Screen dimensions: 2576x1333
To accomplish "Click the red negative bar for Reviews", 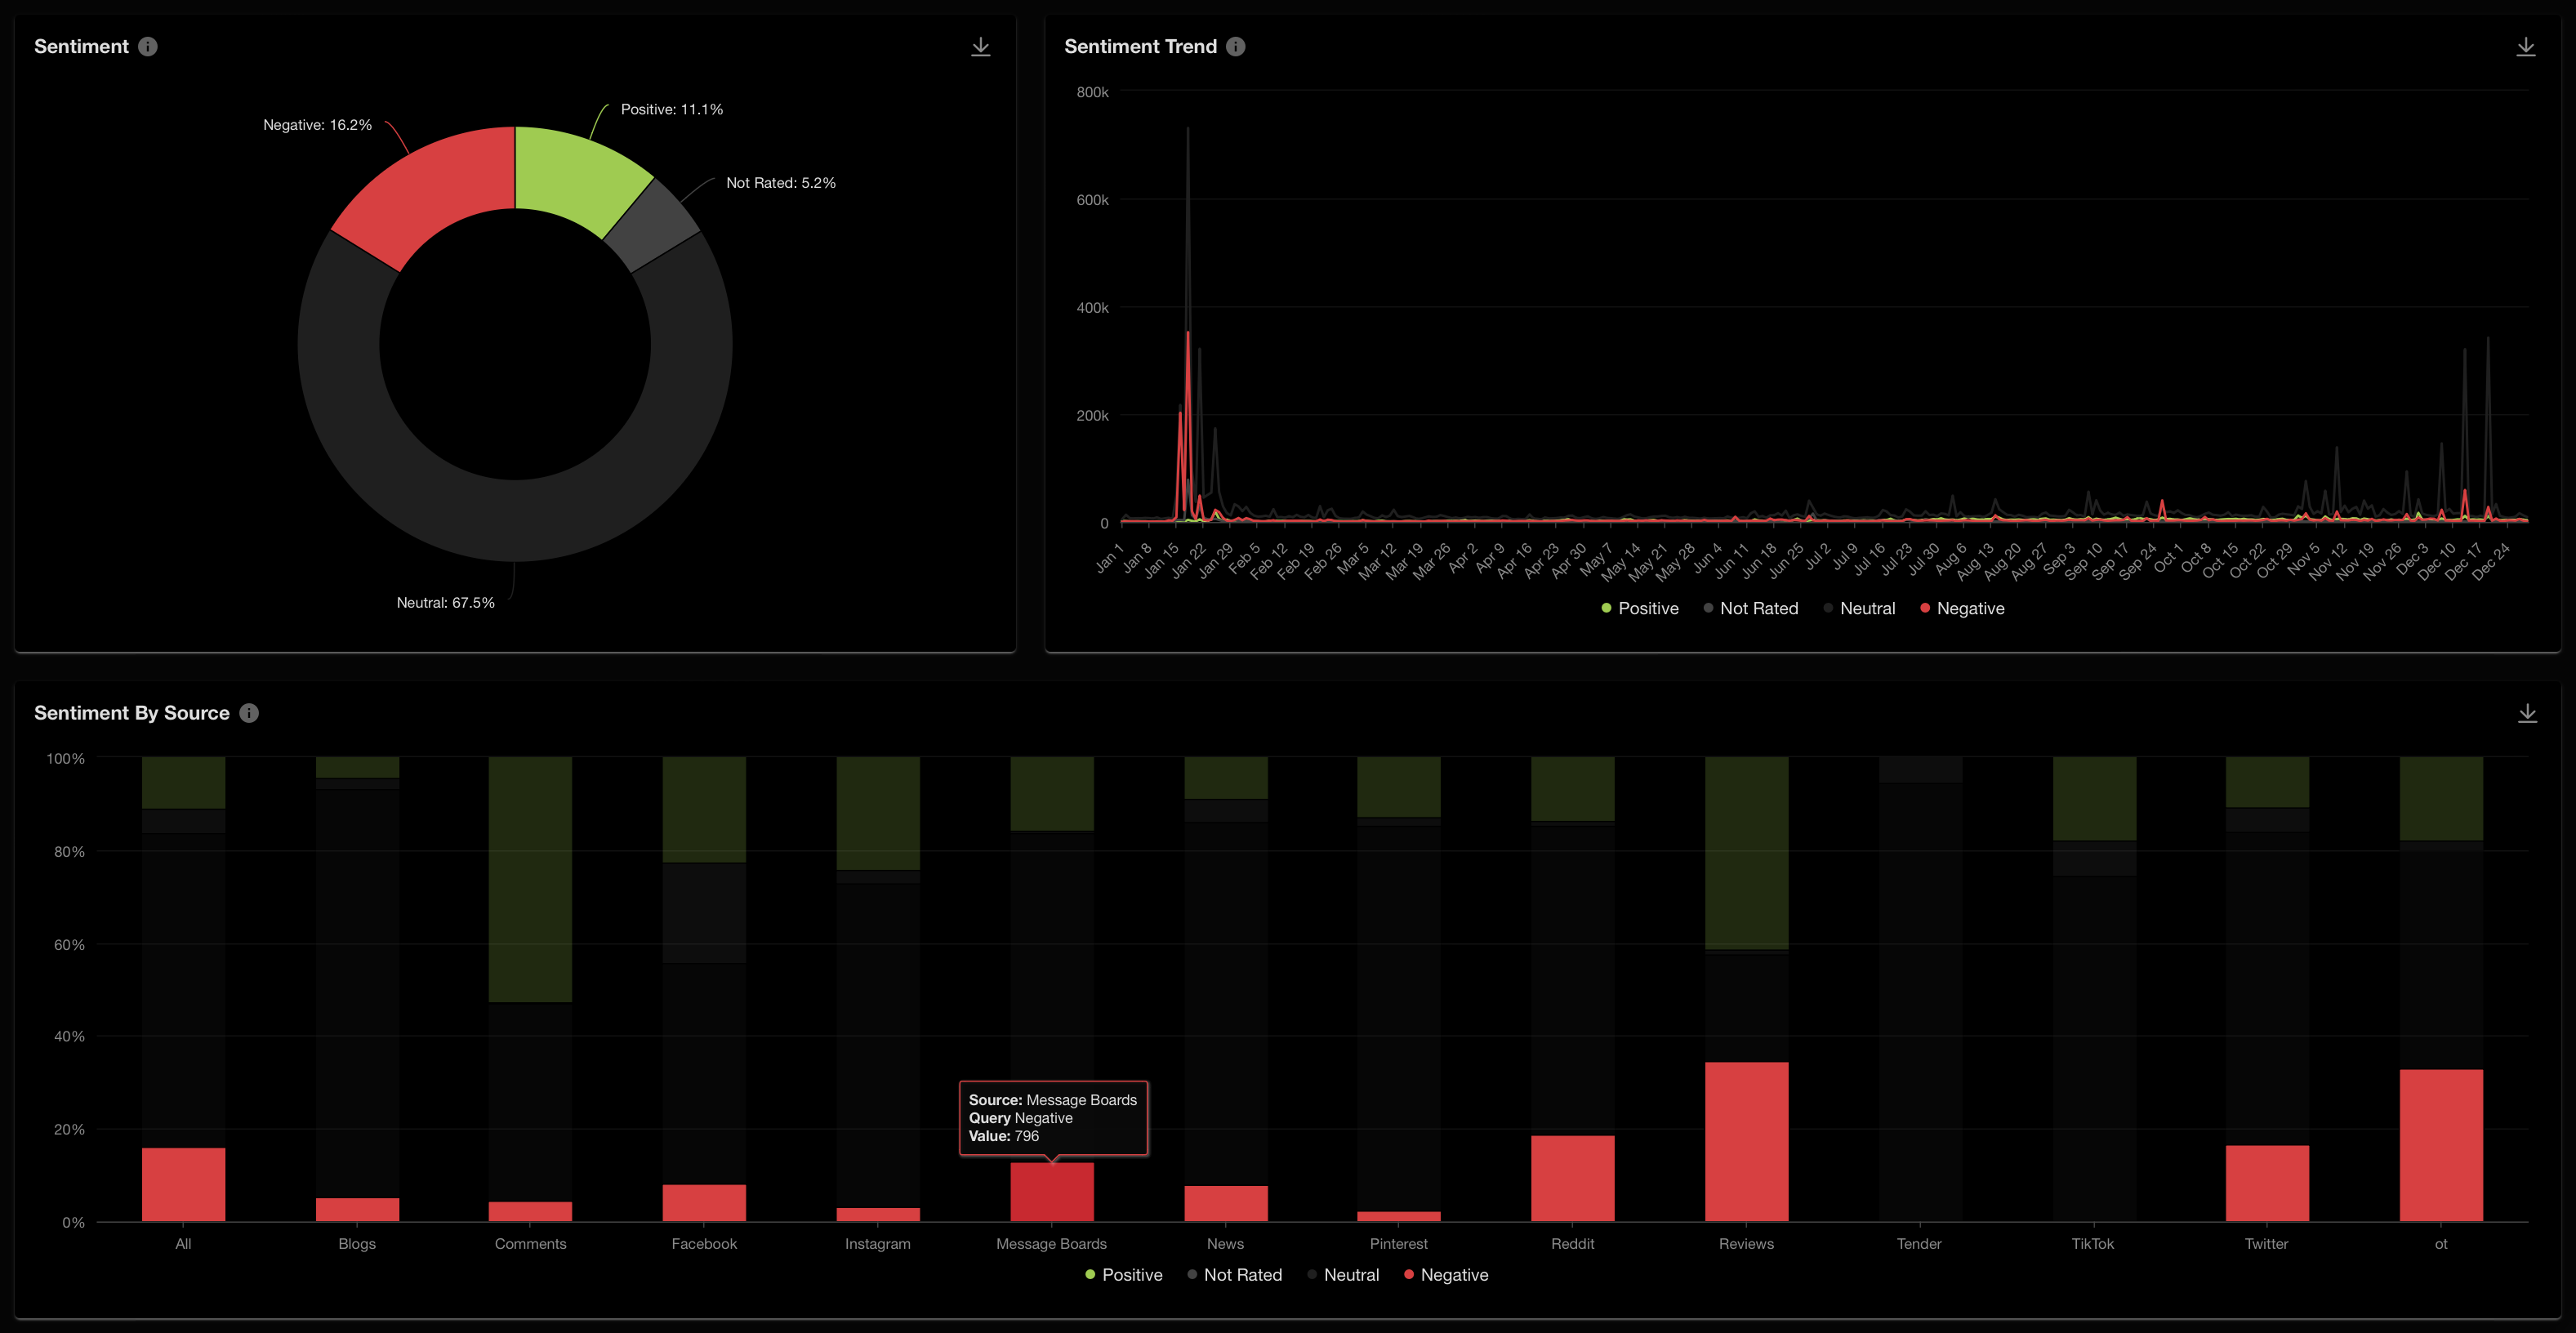I will coord(1746,1140).
